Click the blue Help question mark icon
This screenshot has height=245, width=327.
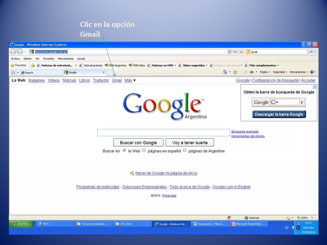click(x=312, y=72)
